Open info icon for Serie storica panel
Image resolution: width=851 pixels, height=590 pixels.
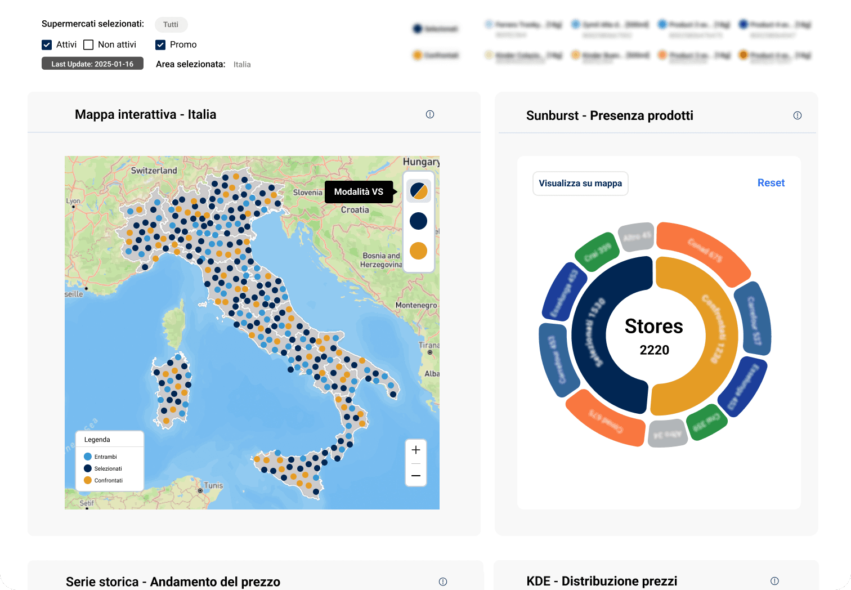(x=443, y=582)
